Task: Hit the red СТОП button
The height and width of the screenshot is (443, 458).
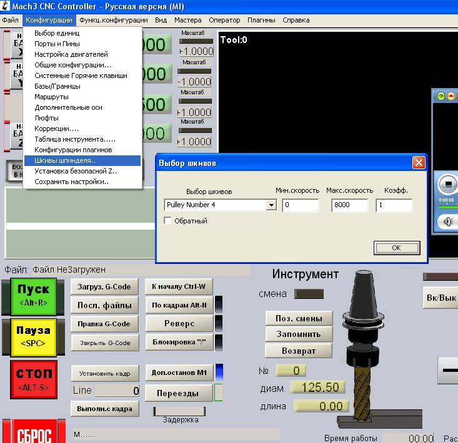Action: (x=34, y=379)
